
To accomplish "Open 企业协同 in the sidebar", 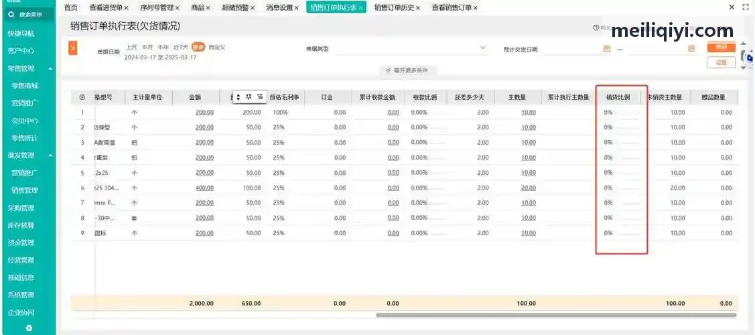I will 21,312.
